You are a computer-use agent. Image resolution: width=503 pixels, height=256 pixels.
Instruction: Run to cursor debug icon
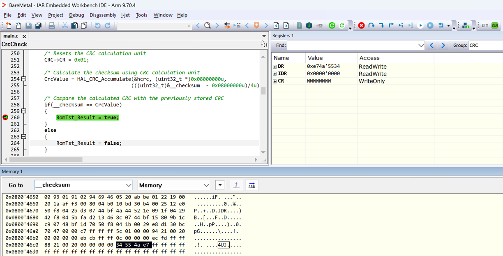[410, 25]
